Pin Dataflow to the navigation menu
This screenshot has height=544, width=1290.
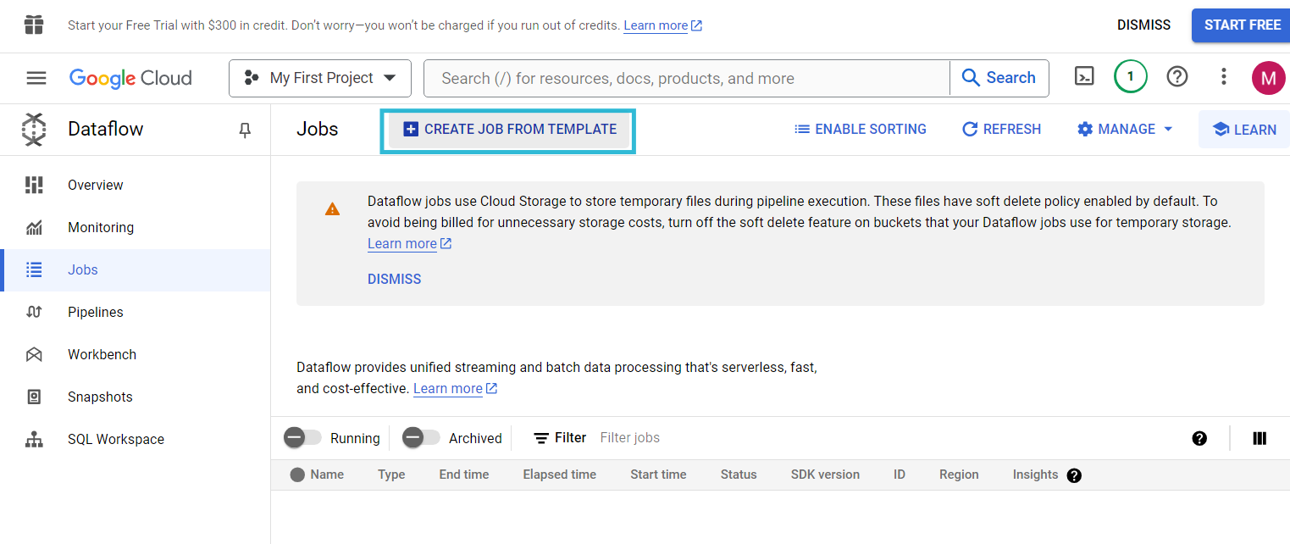(245, 130)
